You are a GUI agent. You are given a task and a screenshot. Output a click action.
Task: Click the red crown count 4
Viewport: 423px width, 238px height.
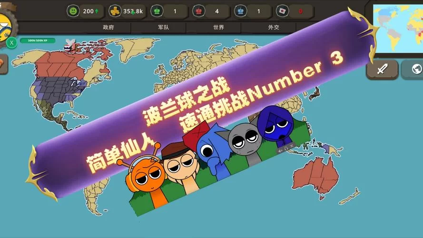(216, 11)
